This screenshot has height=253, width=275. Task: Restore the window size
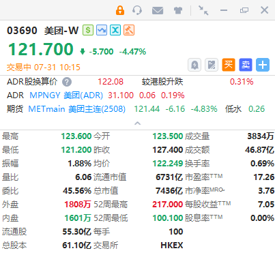tap(244, 10)
